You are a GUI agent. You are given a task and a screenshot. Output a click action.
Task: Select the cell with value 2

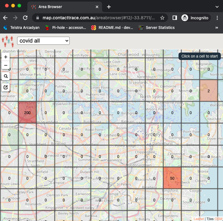[208, 91]
